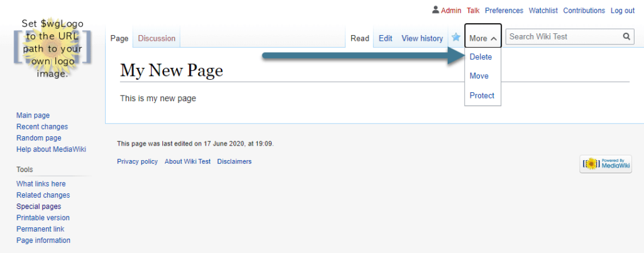
Task: Open the Edit tab
Action: coord(386,38)
